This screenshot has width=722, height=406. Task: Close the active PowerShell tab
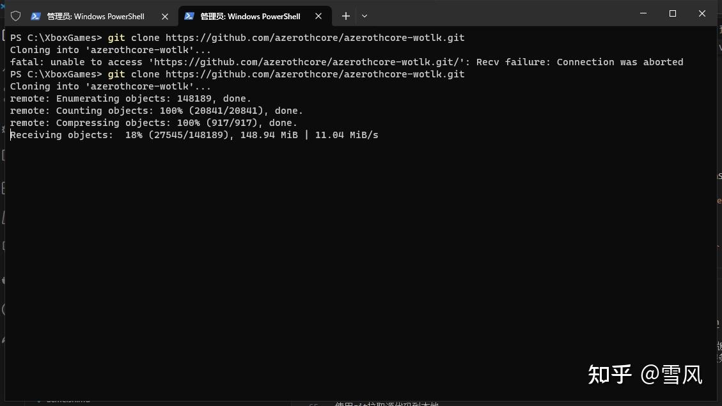point(318,16)
